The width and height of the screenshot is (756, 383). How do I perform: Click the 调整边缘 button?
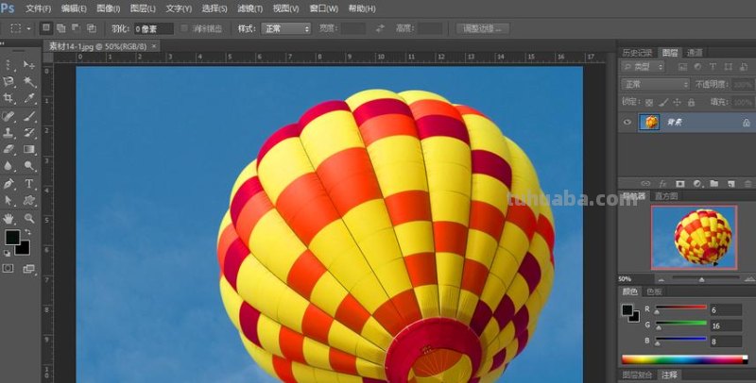[482, 28]
